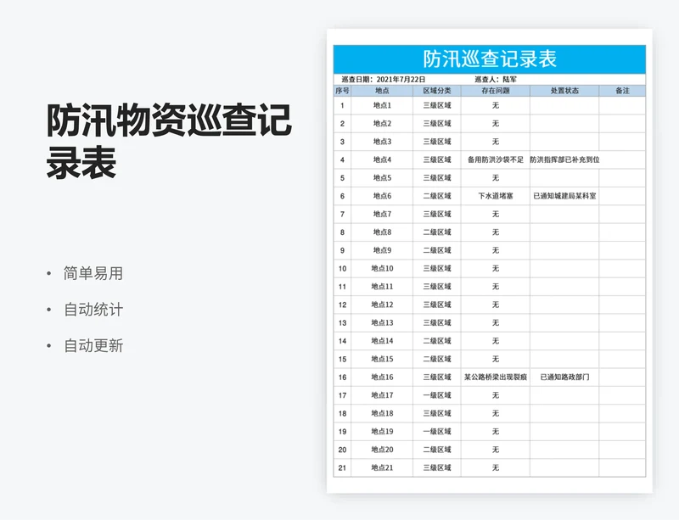
Task: Click the cell '地点15'
Action: (x=382, y=359)
